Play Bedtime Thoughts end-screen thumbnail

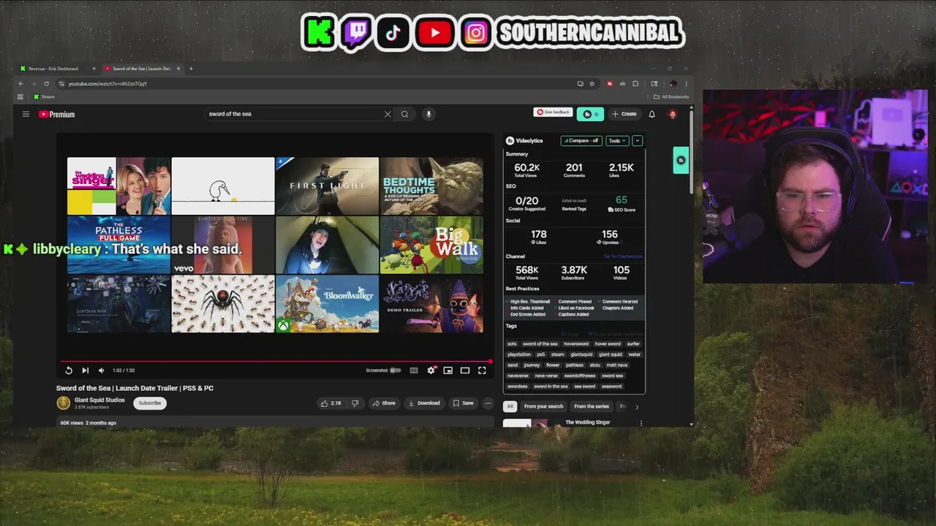point(431,186)
